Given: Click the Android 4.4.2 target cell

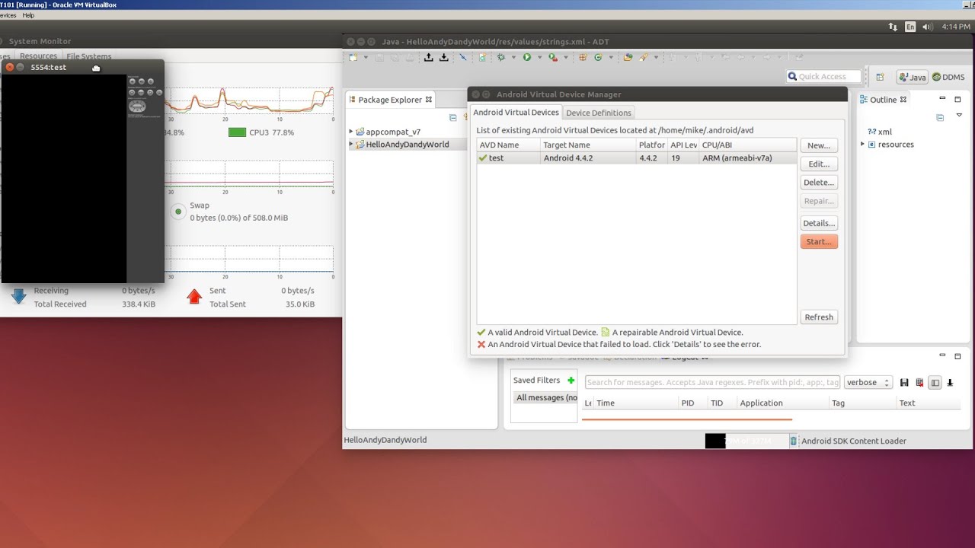Looking at the screenshot, I should point(588,158).
